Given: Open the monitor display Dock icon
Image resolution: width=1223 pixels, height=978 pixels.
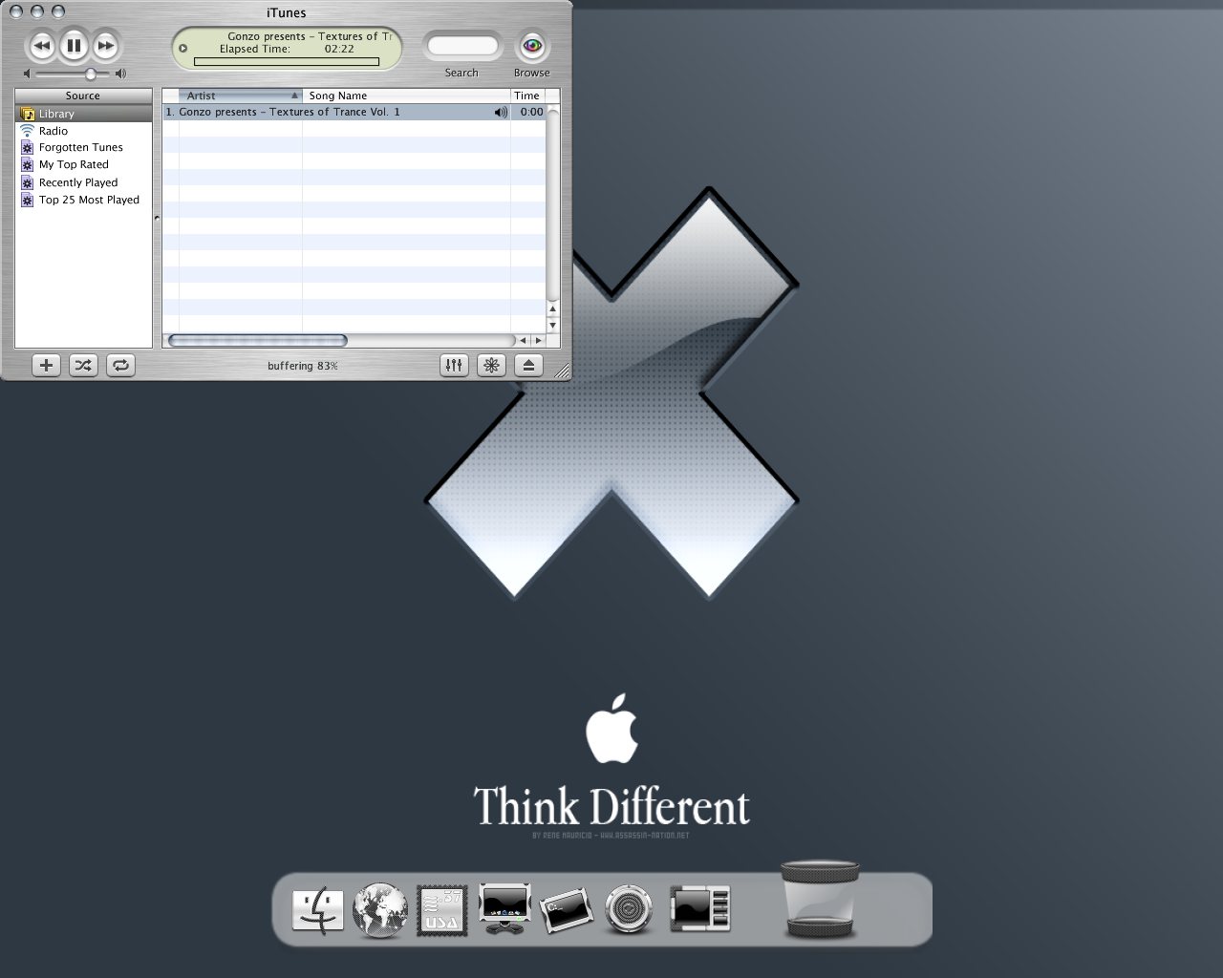Looking at the screenshot, I should click(504, 908).
